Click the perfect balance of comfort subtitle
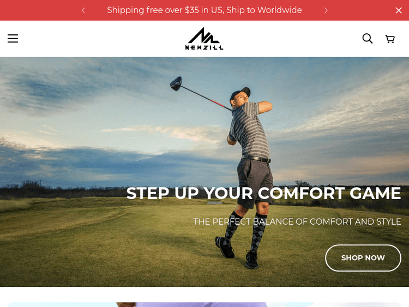Viewport: 409px width, 307px height. [297, 221]
